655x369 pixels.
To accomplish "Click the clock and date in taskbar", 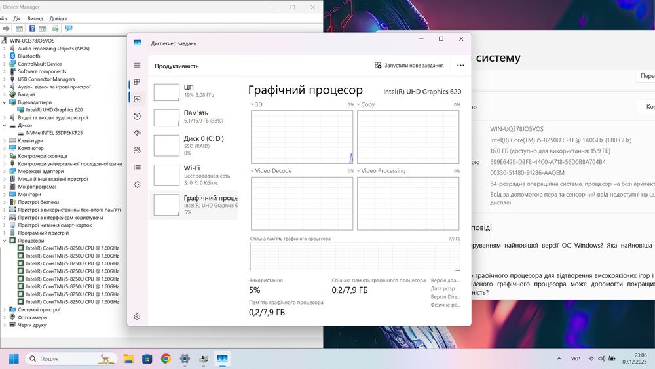I will (x=635, y=359).
